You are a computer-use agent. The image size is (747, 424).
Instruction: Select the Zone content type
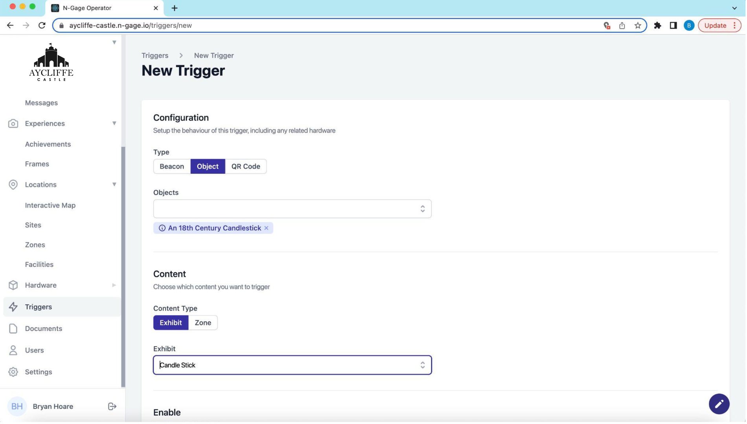pyautogui.click(x=203, y=323)
